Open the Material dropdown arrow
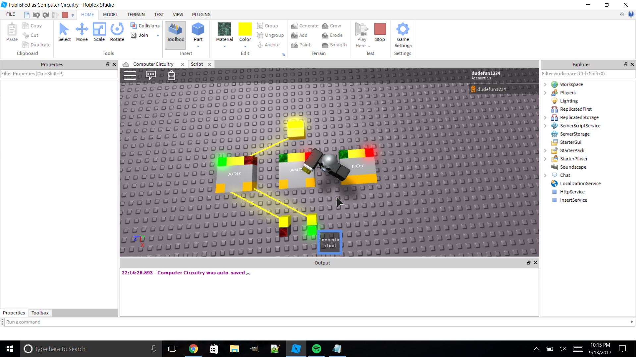The image size is (636, 357). (x=225, y=47)
